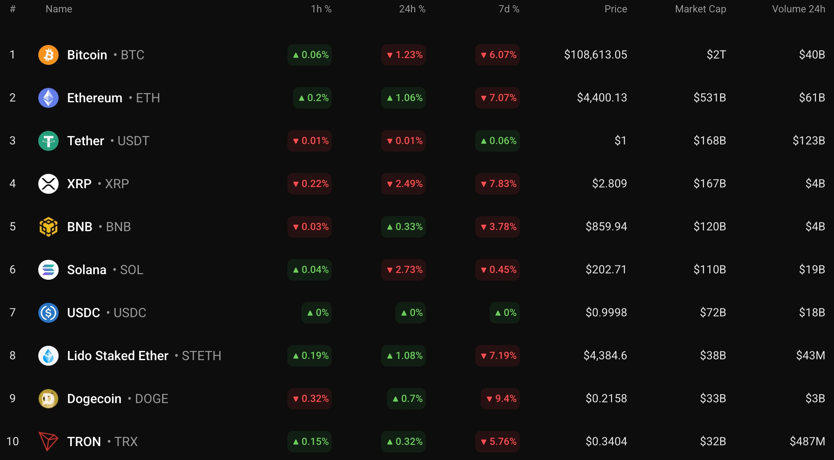The width and height of the screenshot is (834, 460).
Task: Sort by the Price column header
Action: (x=616, y=9)
